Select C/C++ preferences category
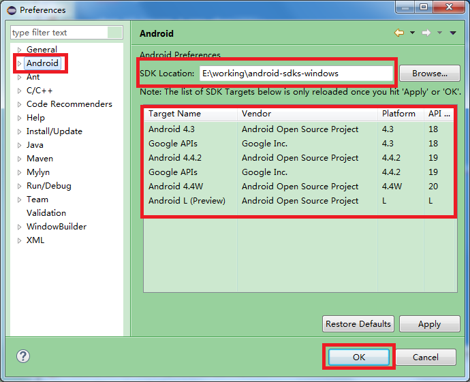 (40, 91)
